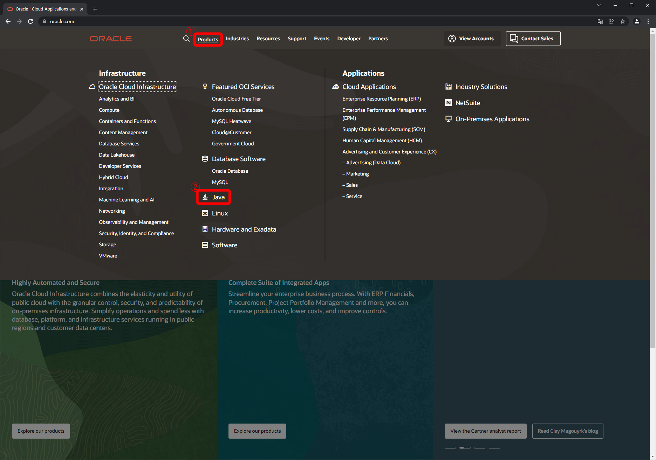This screenshot has width=656, height=460.
Task: Click the Industry Solutions factory icon
Action: (x=448, y=87)
